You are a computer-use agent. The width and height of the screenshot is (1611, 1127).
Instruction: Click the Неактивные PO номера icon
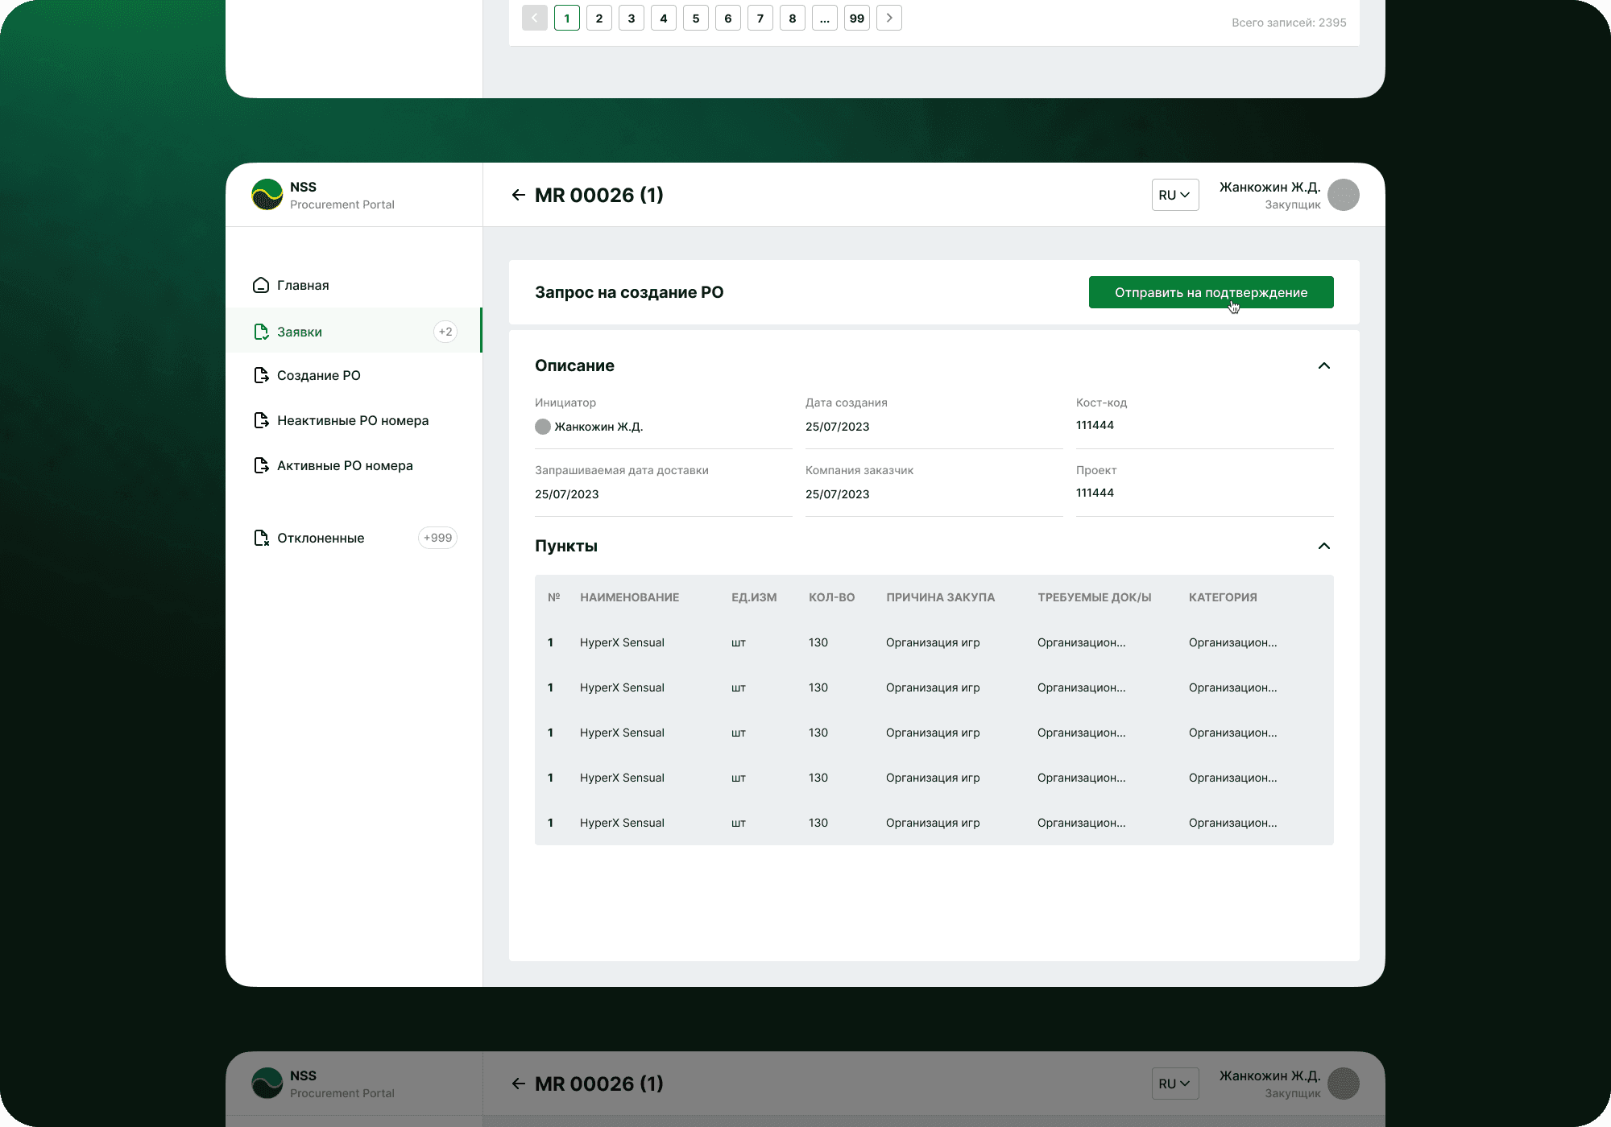tap(261, 420)
